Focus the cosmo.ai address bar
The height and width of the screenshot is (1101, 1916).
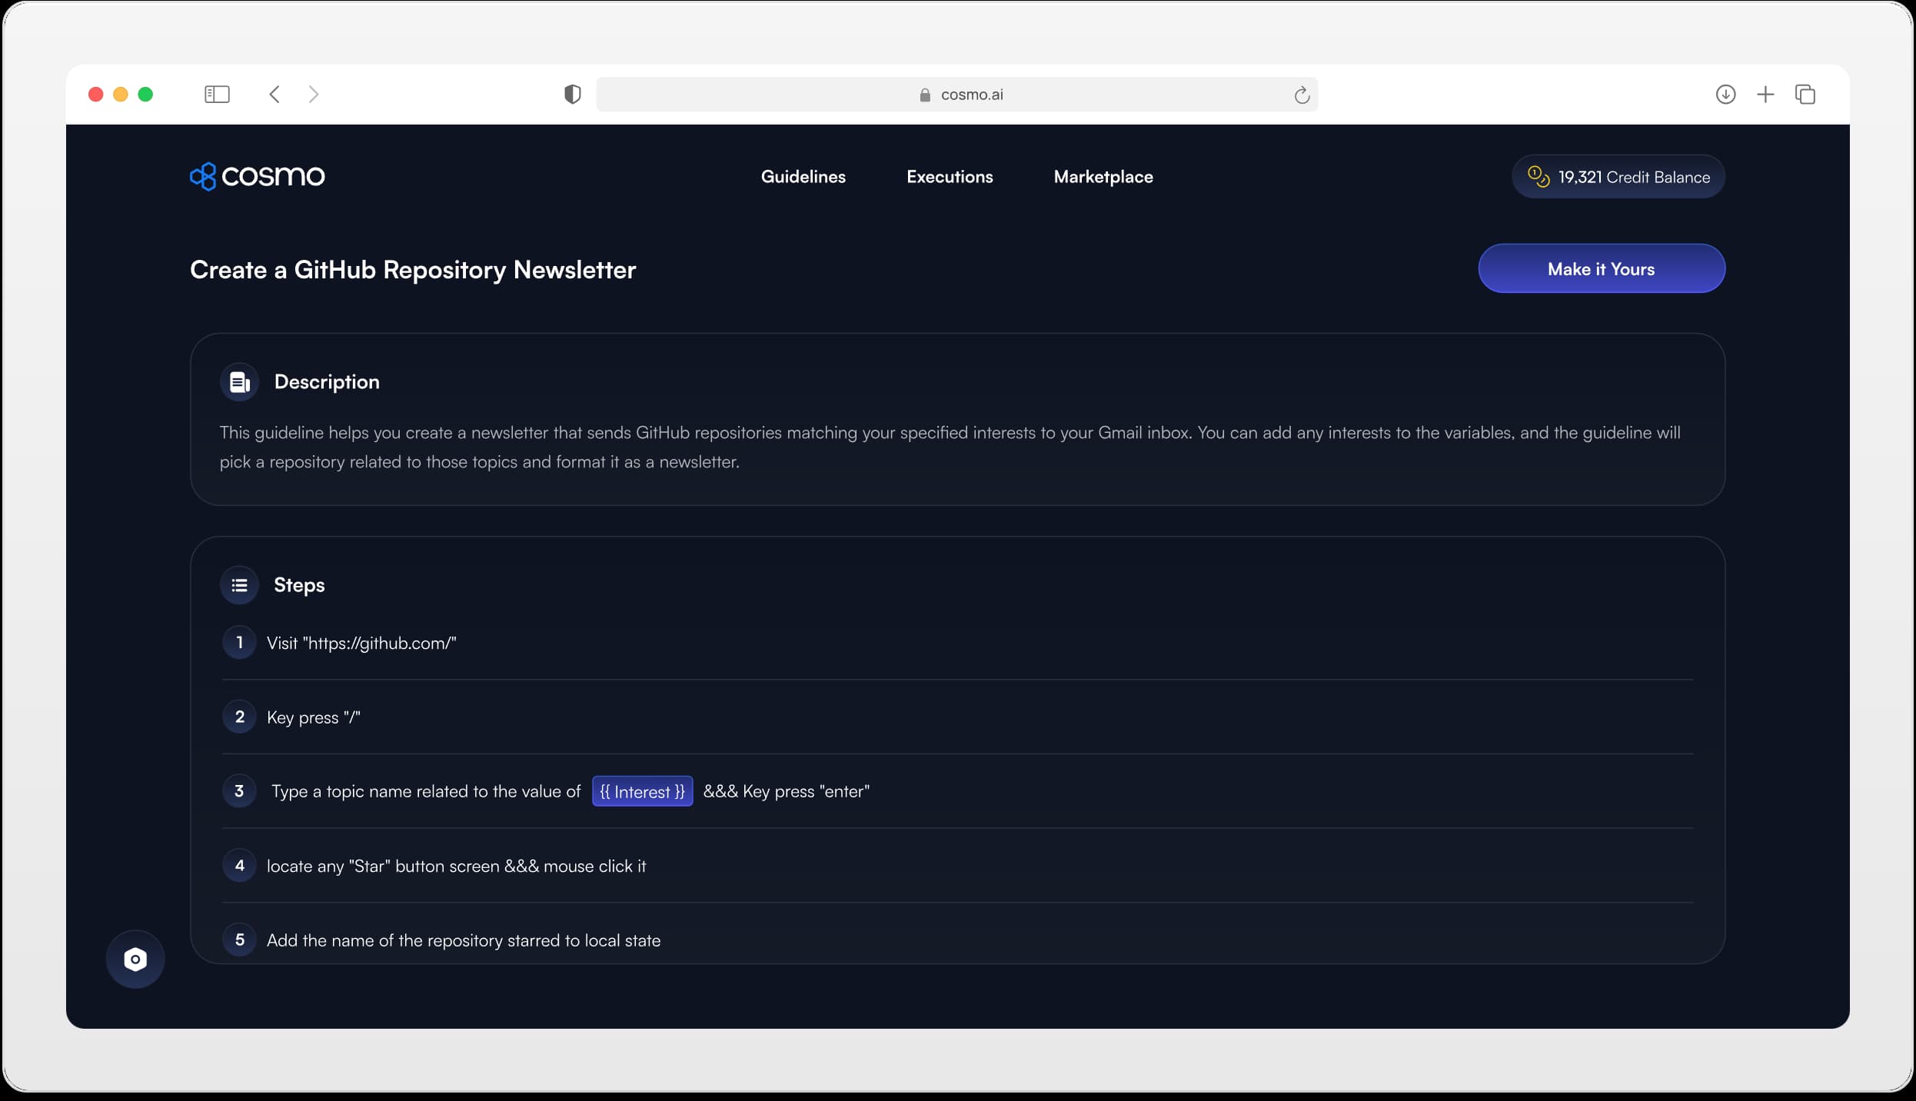(956, 95)
